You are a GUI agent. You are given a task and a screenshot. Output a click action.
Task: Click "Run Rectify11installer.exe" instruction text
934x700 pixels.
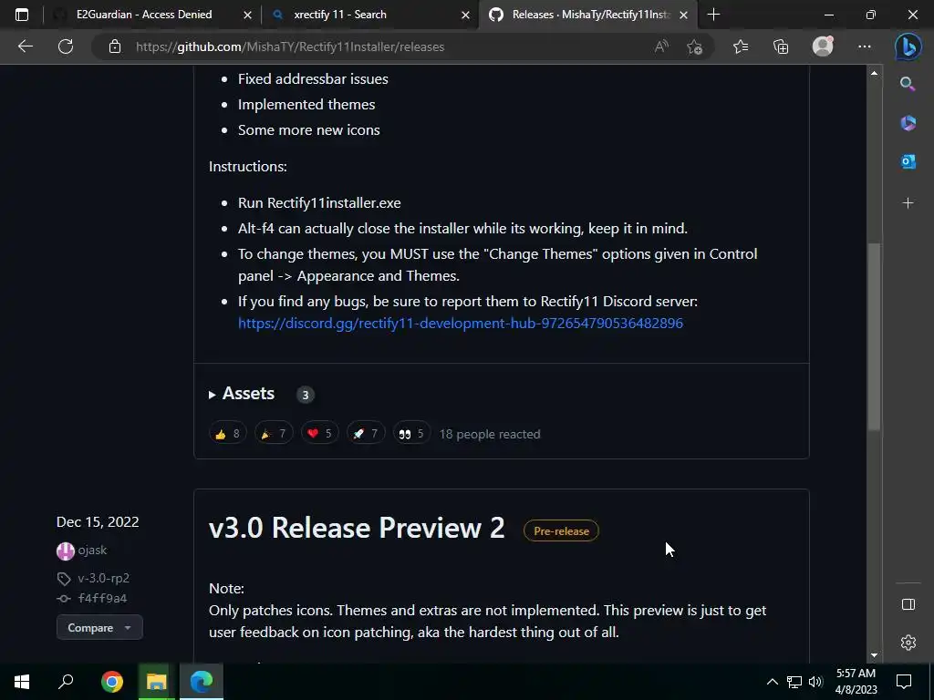coord(319,203)
